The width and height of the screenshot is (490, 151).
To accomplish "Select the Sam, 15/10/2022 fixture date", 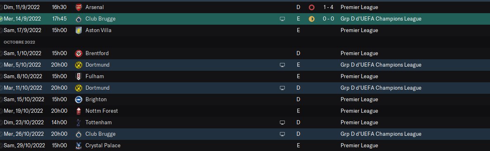I will [x=24, y=99].
